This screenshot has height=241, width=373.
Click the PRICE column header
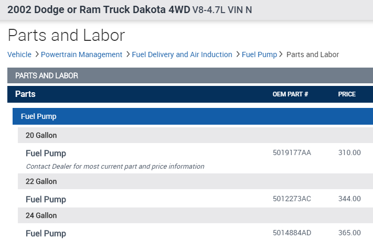tap(347, 94)
